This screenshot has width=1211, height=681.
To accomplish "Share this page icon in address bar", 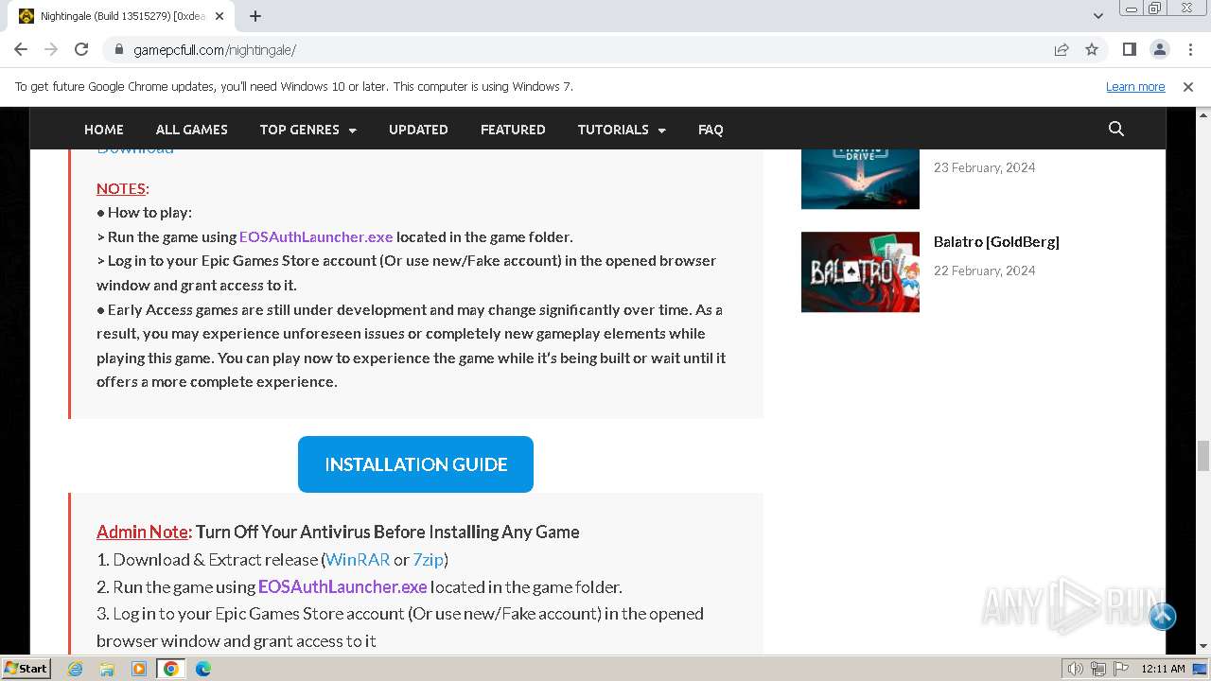I will point(1062,50).
